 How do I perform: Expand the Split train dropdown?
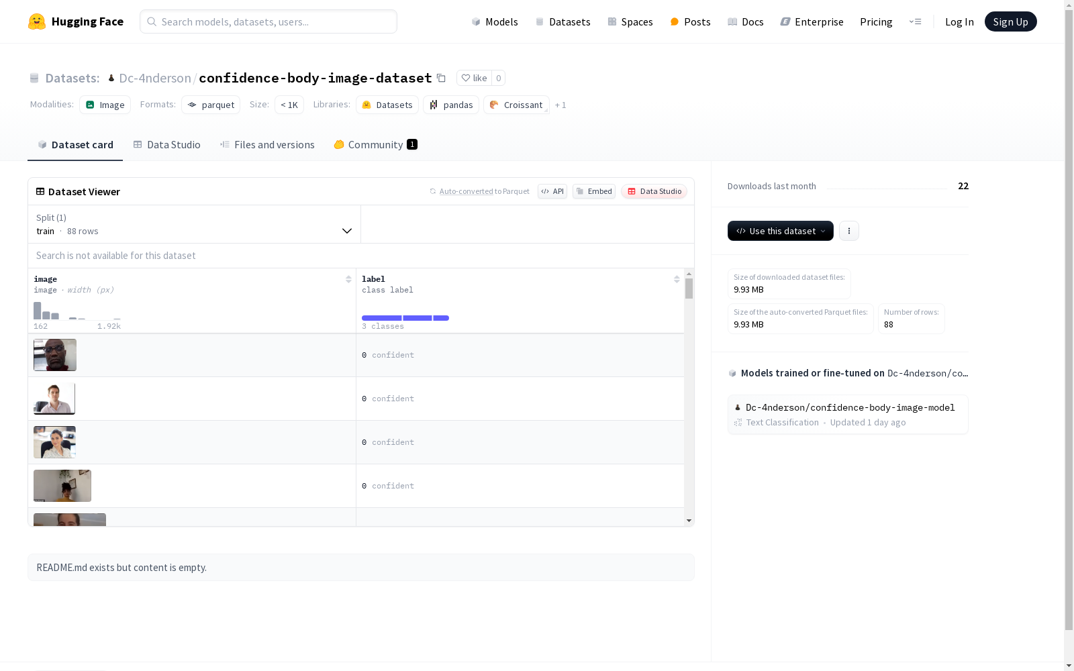pyautogui.click(x=195, y=224)
